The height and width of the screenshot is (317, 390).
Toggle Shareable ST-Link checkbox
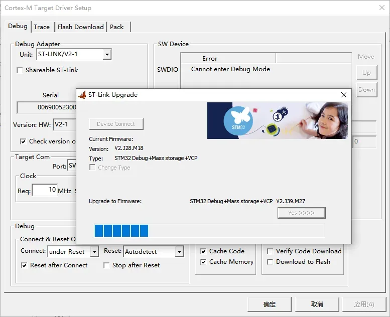coord(20,70)
